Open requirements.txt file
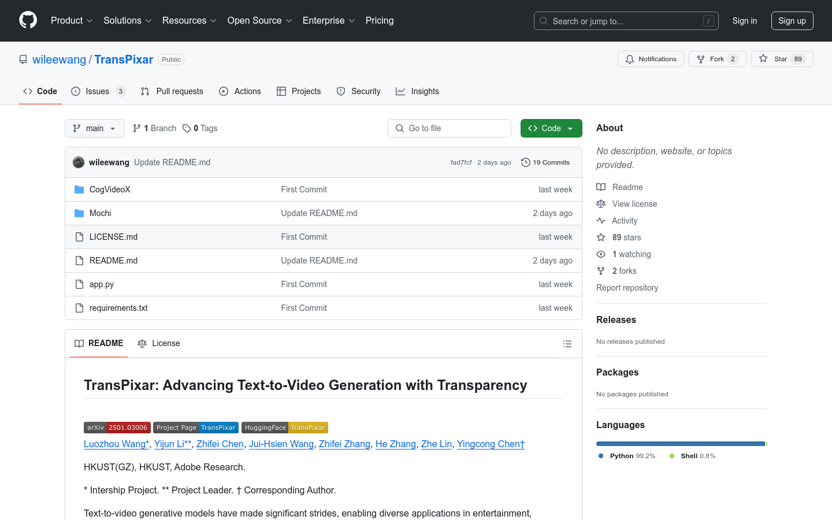 click(x=118, y=308)
